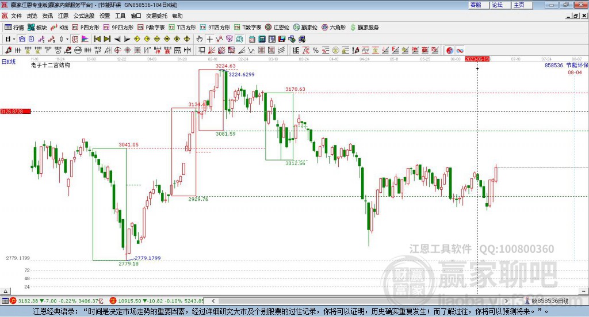
Task: Open the T数字表 tool
Action: click(x=247, y=28)
